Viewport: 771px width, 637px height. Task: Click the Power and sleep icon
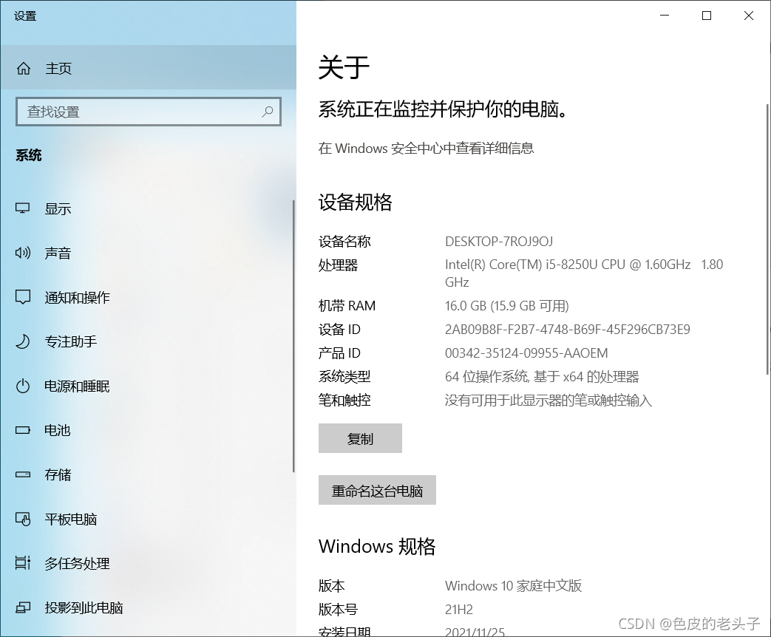[23, 386]
